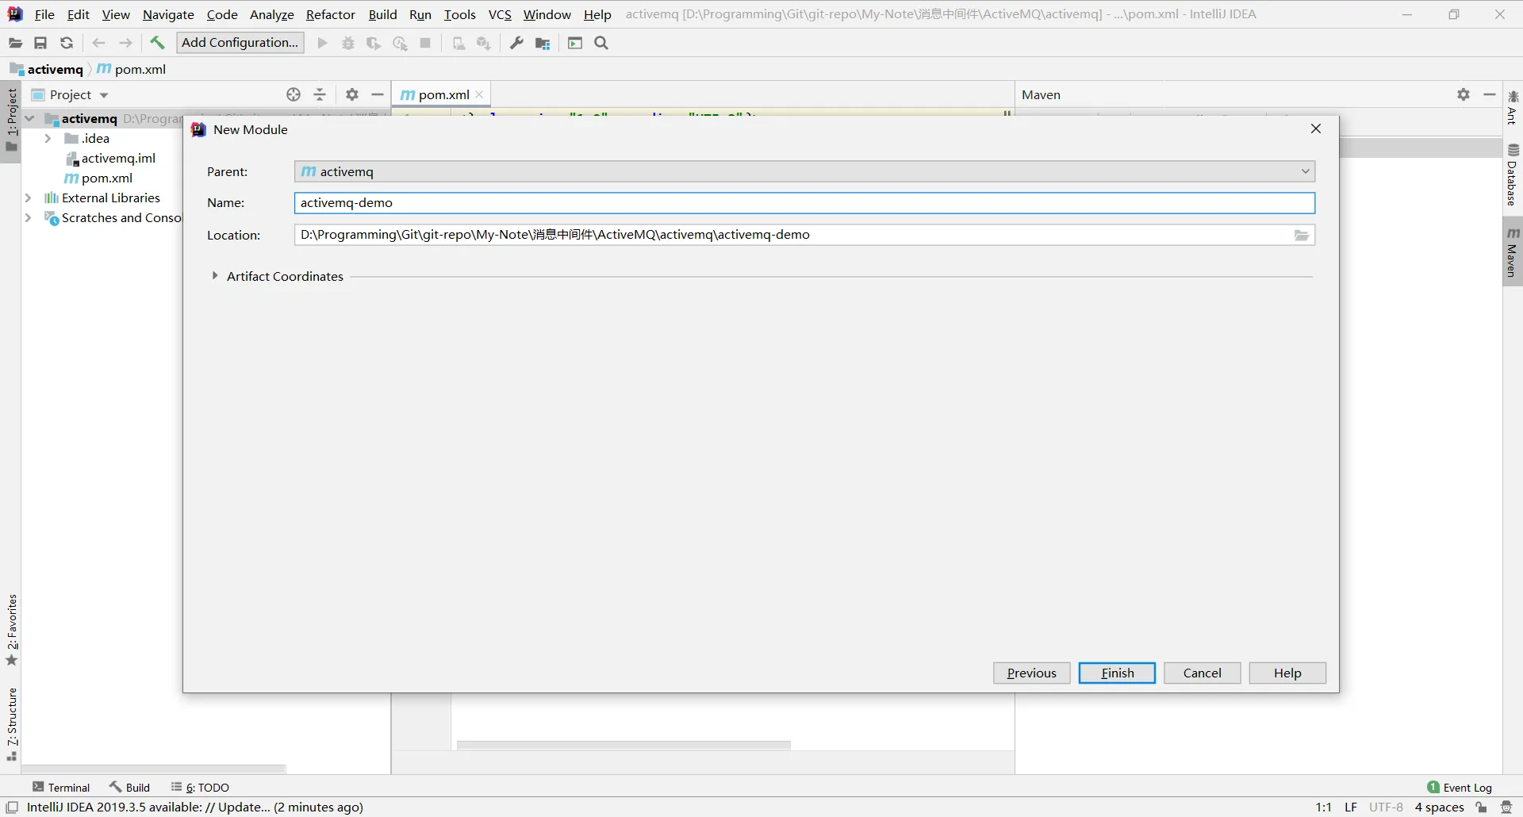This screenshot has height=817, width=1523.
Task: Click the Build Project hammer icon
Action: pyautogui.click(x=157, y=43)
